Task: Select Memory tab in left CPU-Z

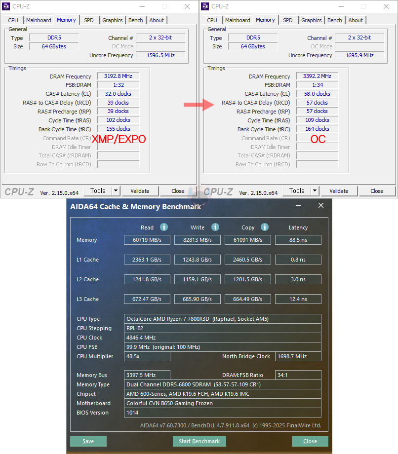Action: (x=66, y=20)
